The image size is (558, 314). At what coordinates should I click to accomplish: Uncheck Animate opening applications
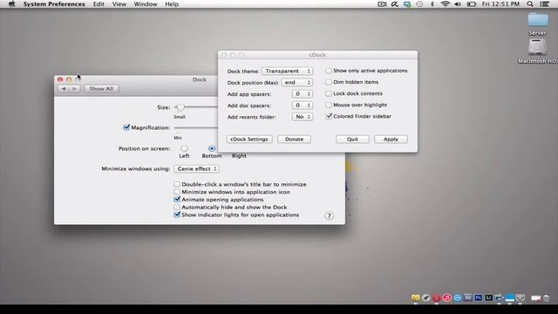tap(177, 200)
